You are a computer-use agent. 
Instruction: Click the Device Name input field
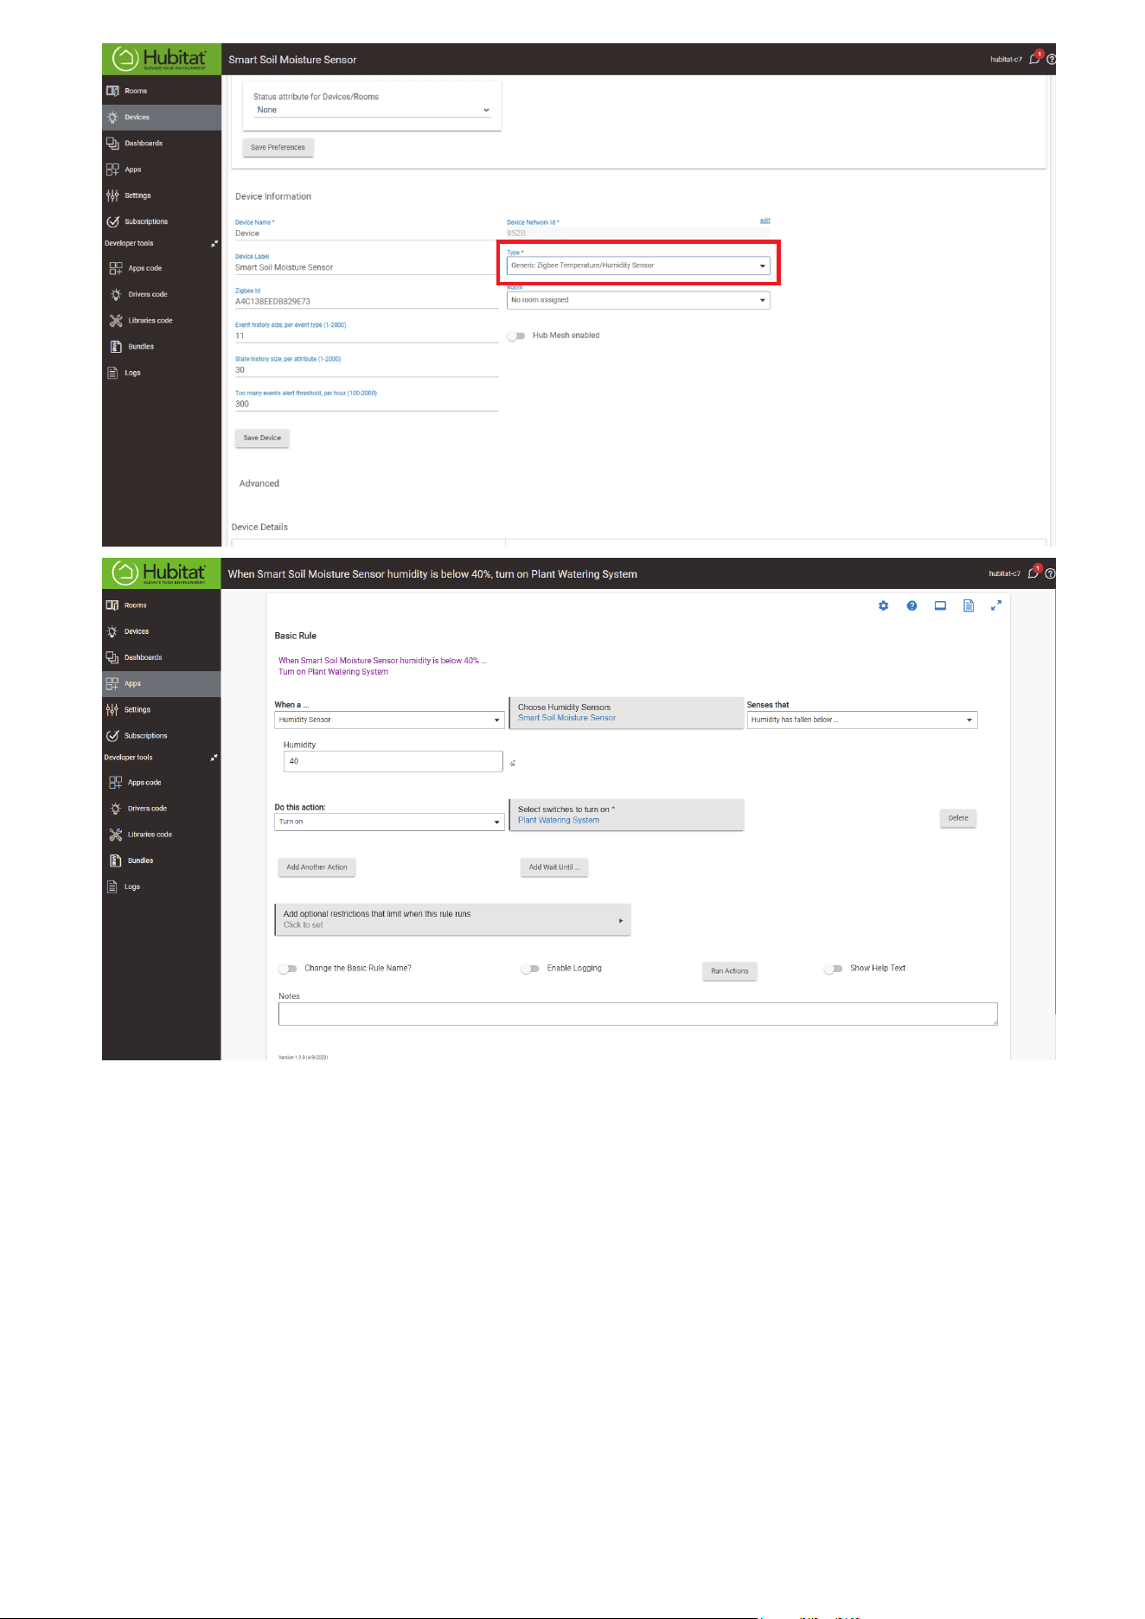coord(367,234)
